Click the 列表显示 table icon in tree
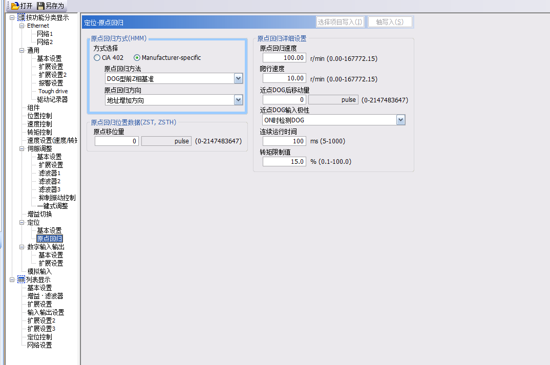 pyautogui.click(x=21, y=280)
